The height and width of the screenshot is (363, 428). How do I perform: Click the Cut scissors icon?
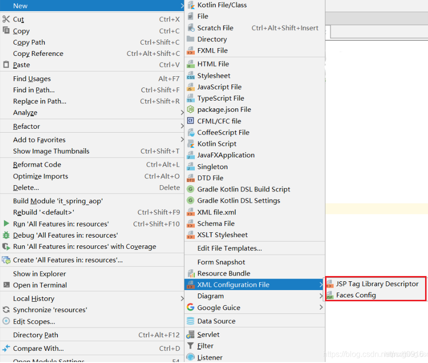pos(6,19)
